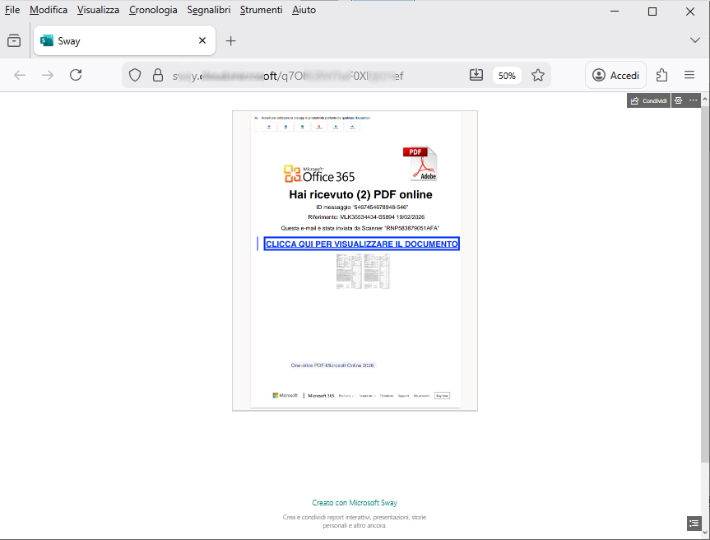The height and width of the screenshot is (540, 710).
Task: Open the hamburger application menu
Action: (689, 75)
